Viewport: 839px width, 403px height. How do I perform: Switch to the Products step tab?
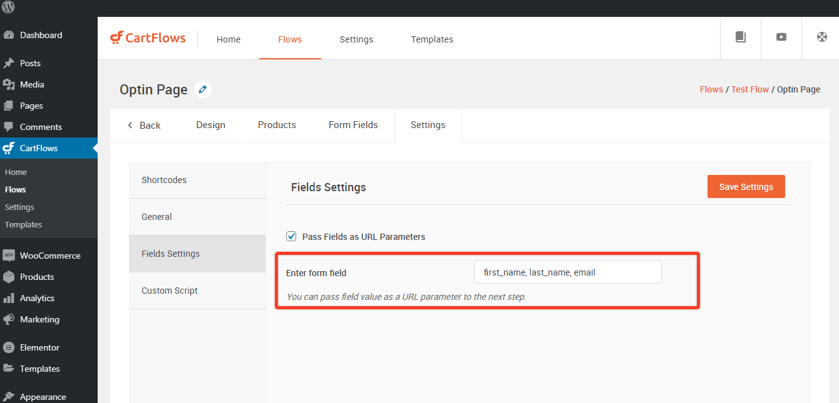click(277, 125)
